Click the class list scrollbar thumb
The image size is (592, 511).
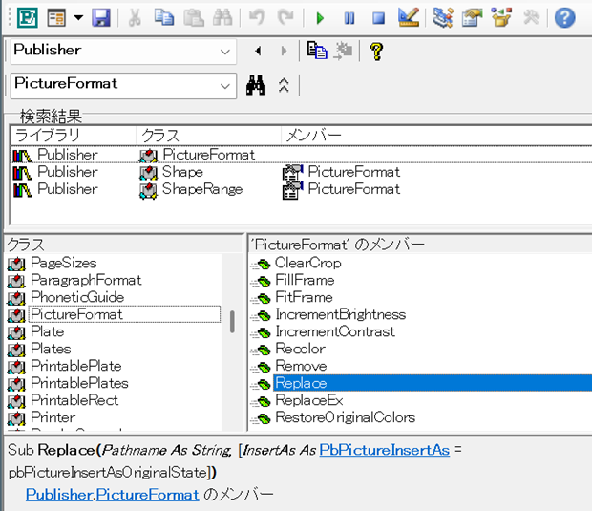232,322
